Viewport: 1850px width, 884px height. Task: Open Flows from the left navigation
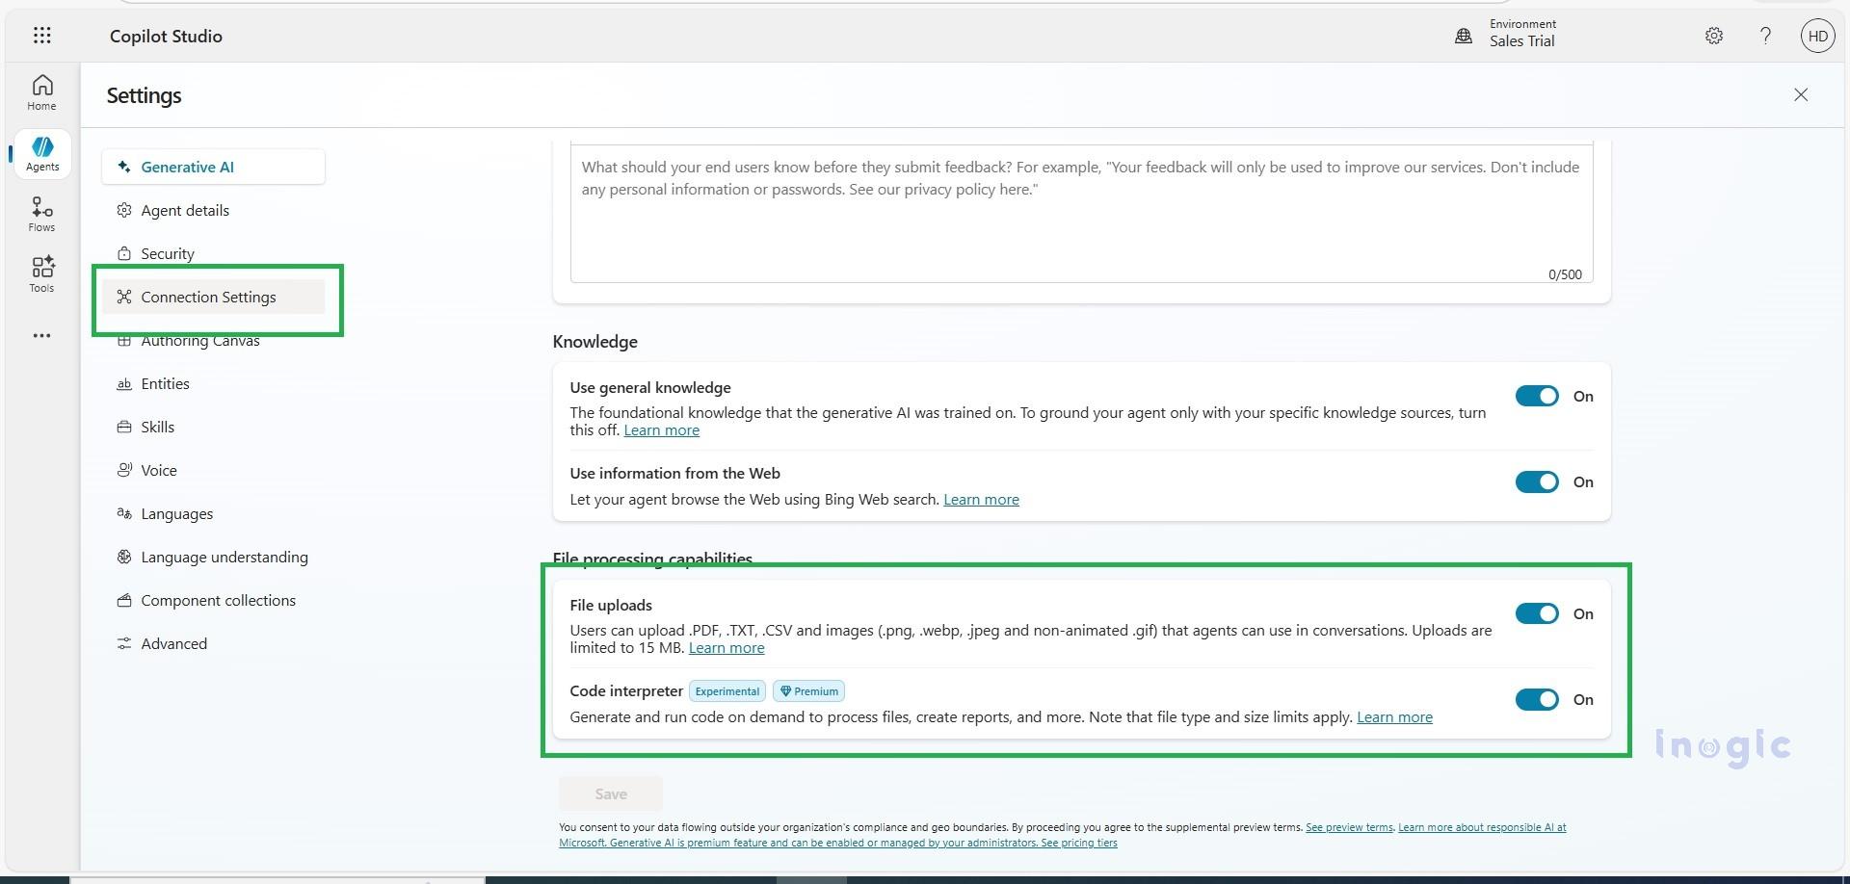point(41,214)
